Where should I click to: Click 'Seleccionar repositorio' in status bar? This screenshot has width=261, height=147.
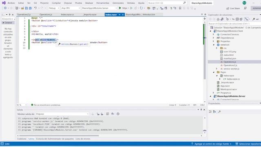(x=248, y=144)
